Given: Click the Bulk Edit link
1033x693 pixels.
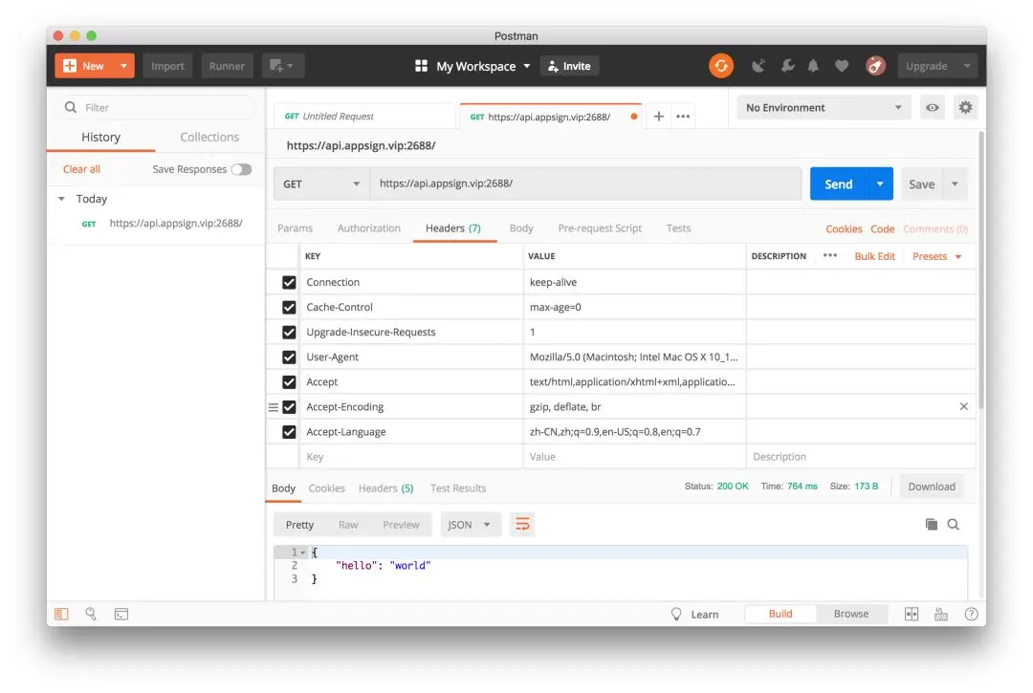Looking at the screenshot, I should [874, 256].
